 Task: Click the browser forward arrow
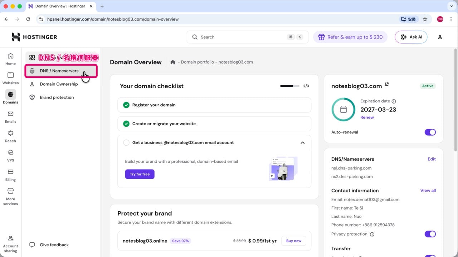tap(17, 19)
